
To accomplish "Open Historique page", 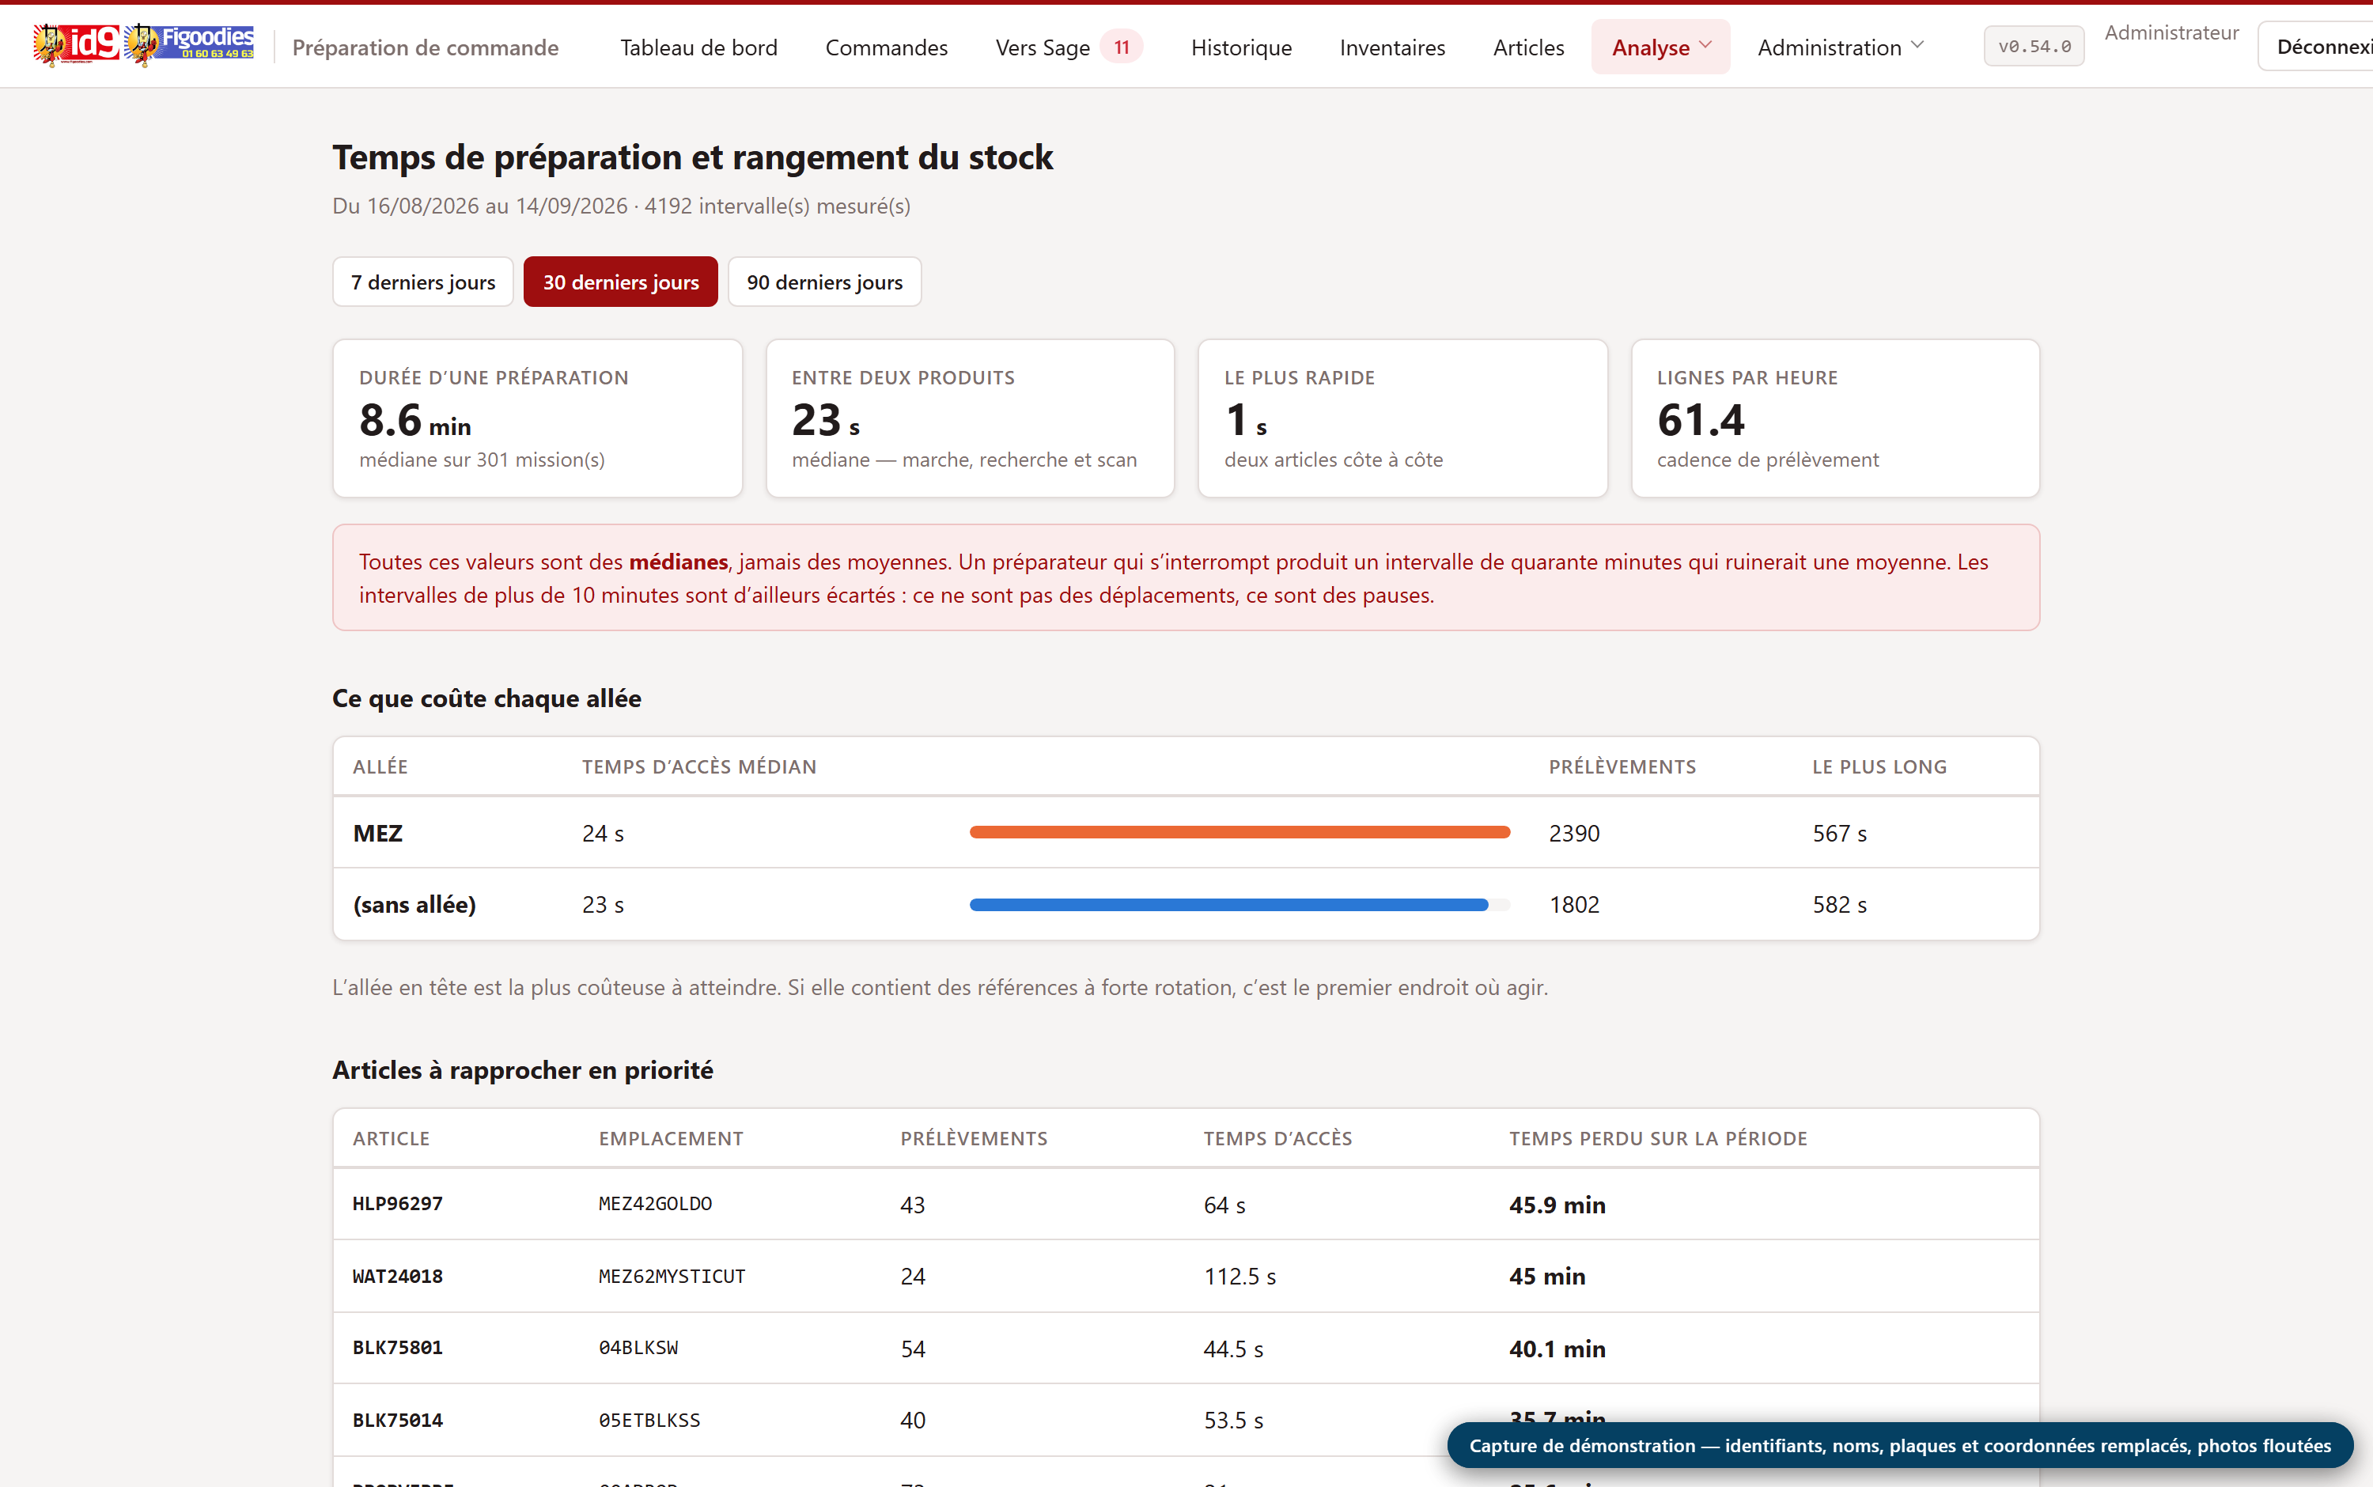I will tap(1241, 47).
